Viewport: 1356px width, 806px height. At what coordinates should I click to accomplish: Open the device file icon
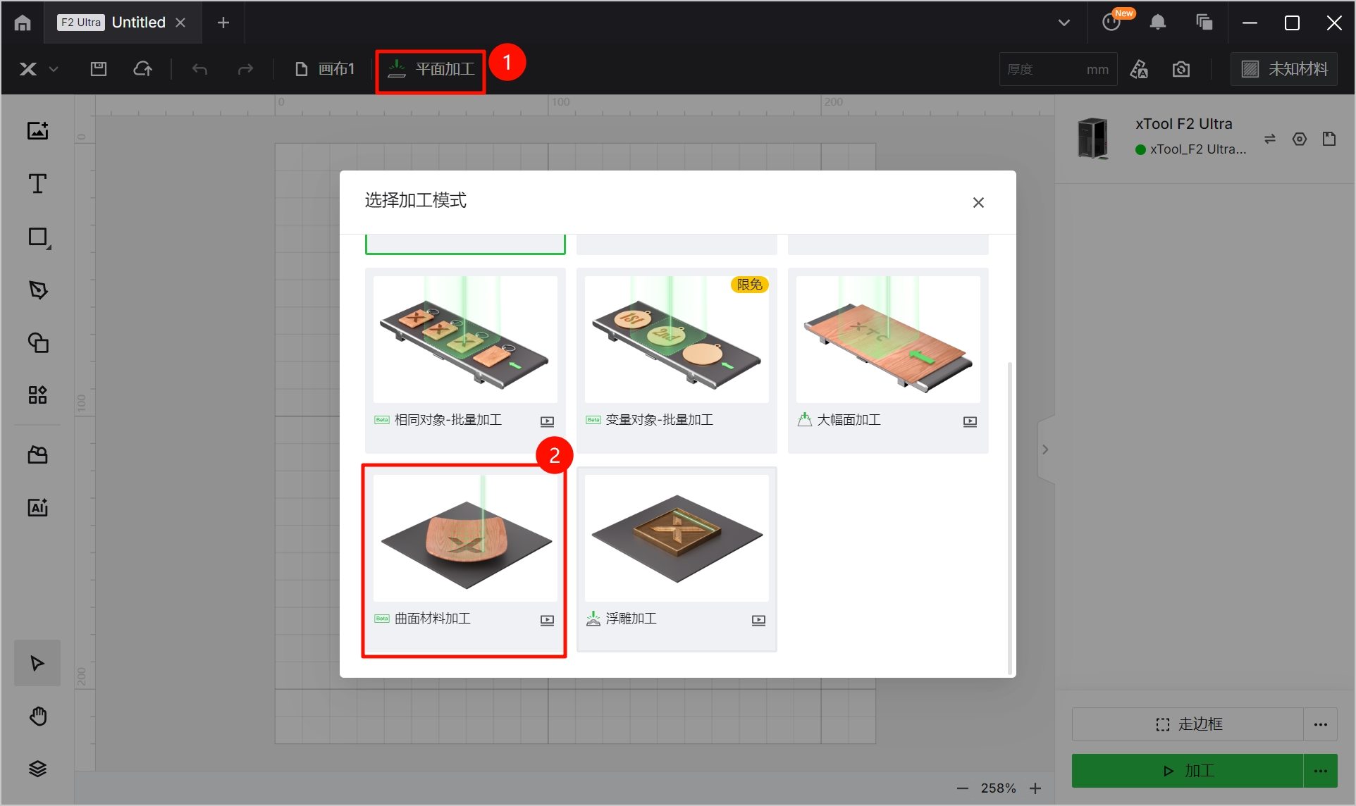(x=1329, y=139)
